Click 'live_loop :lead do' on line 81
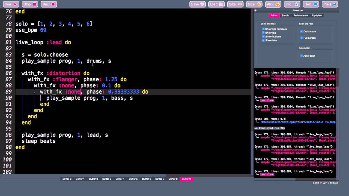 (43, 42)
